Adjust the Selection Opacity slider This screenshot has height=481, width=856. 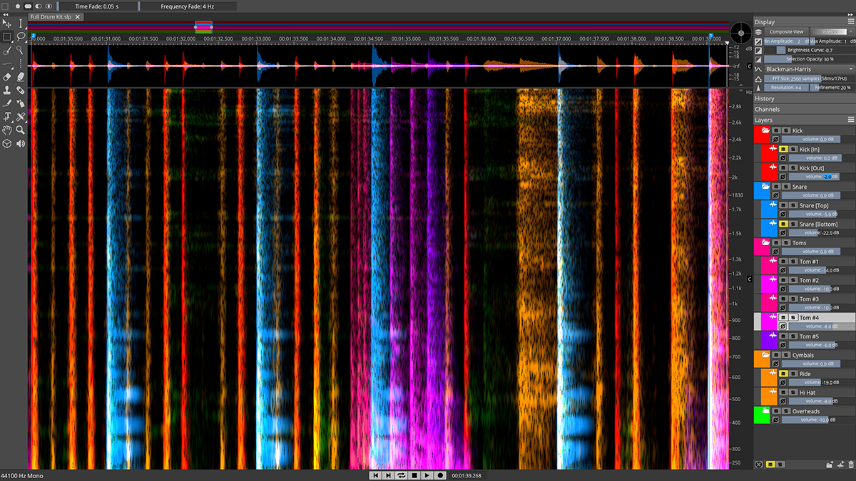[809, 58]
